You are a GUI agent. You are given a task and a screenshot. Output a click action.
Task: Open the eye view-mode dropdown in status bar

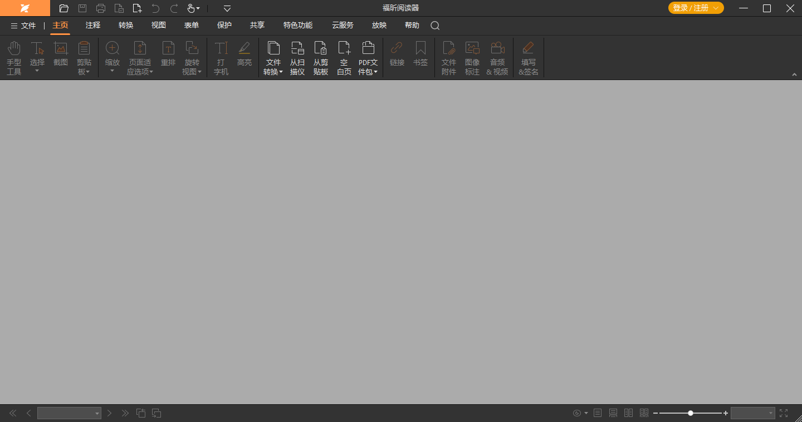586,413
